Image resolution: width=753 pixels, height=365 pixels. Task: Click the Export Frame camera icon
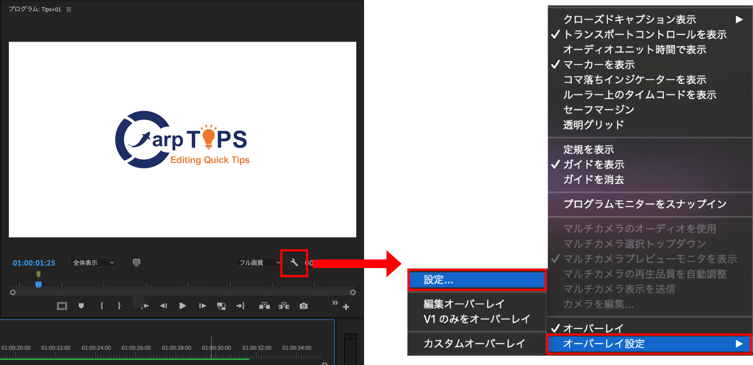pyautogui.click(x=304, y=306)
